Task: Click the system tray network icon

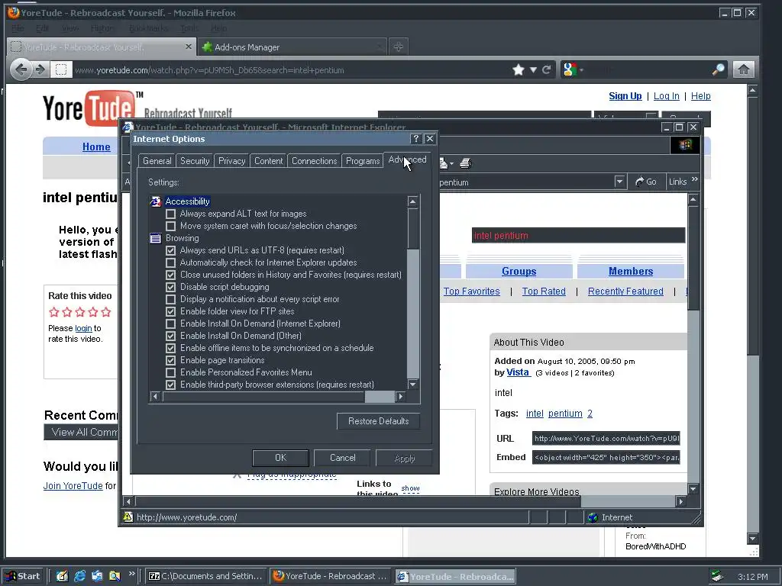Action: (717, 576)
